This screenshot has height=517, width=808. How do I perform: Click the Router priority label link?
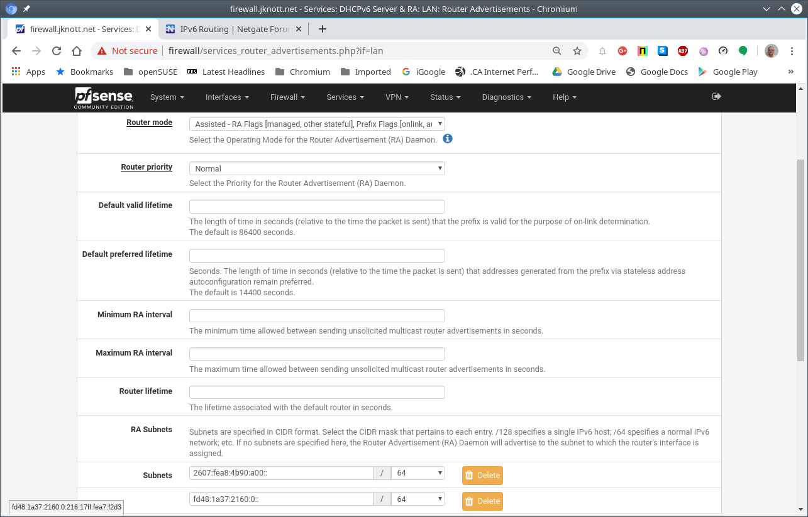click(147, 167)
